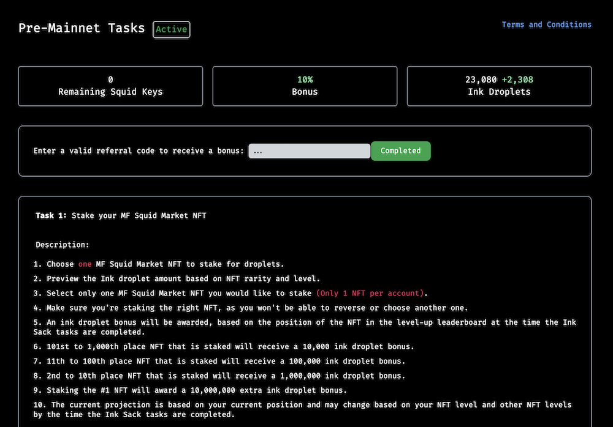Click the Active status badge
The width and height of the screenshot is (613, 427).
click(172, 29)
